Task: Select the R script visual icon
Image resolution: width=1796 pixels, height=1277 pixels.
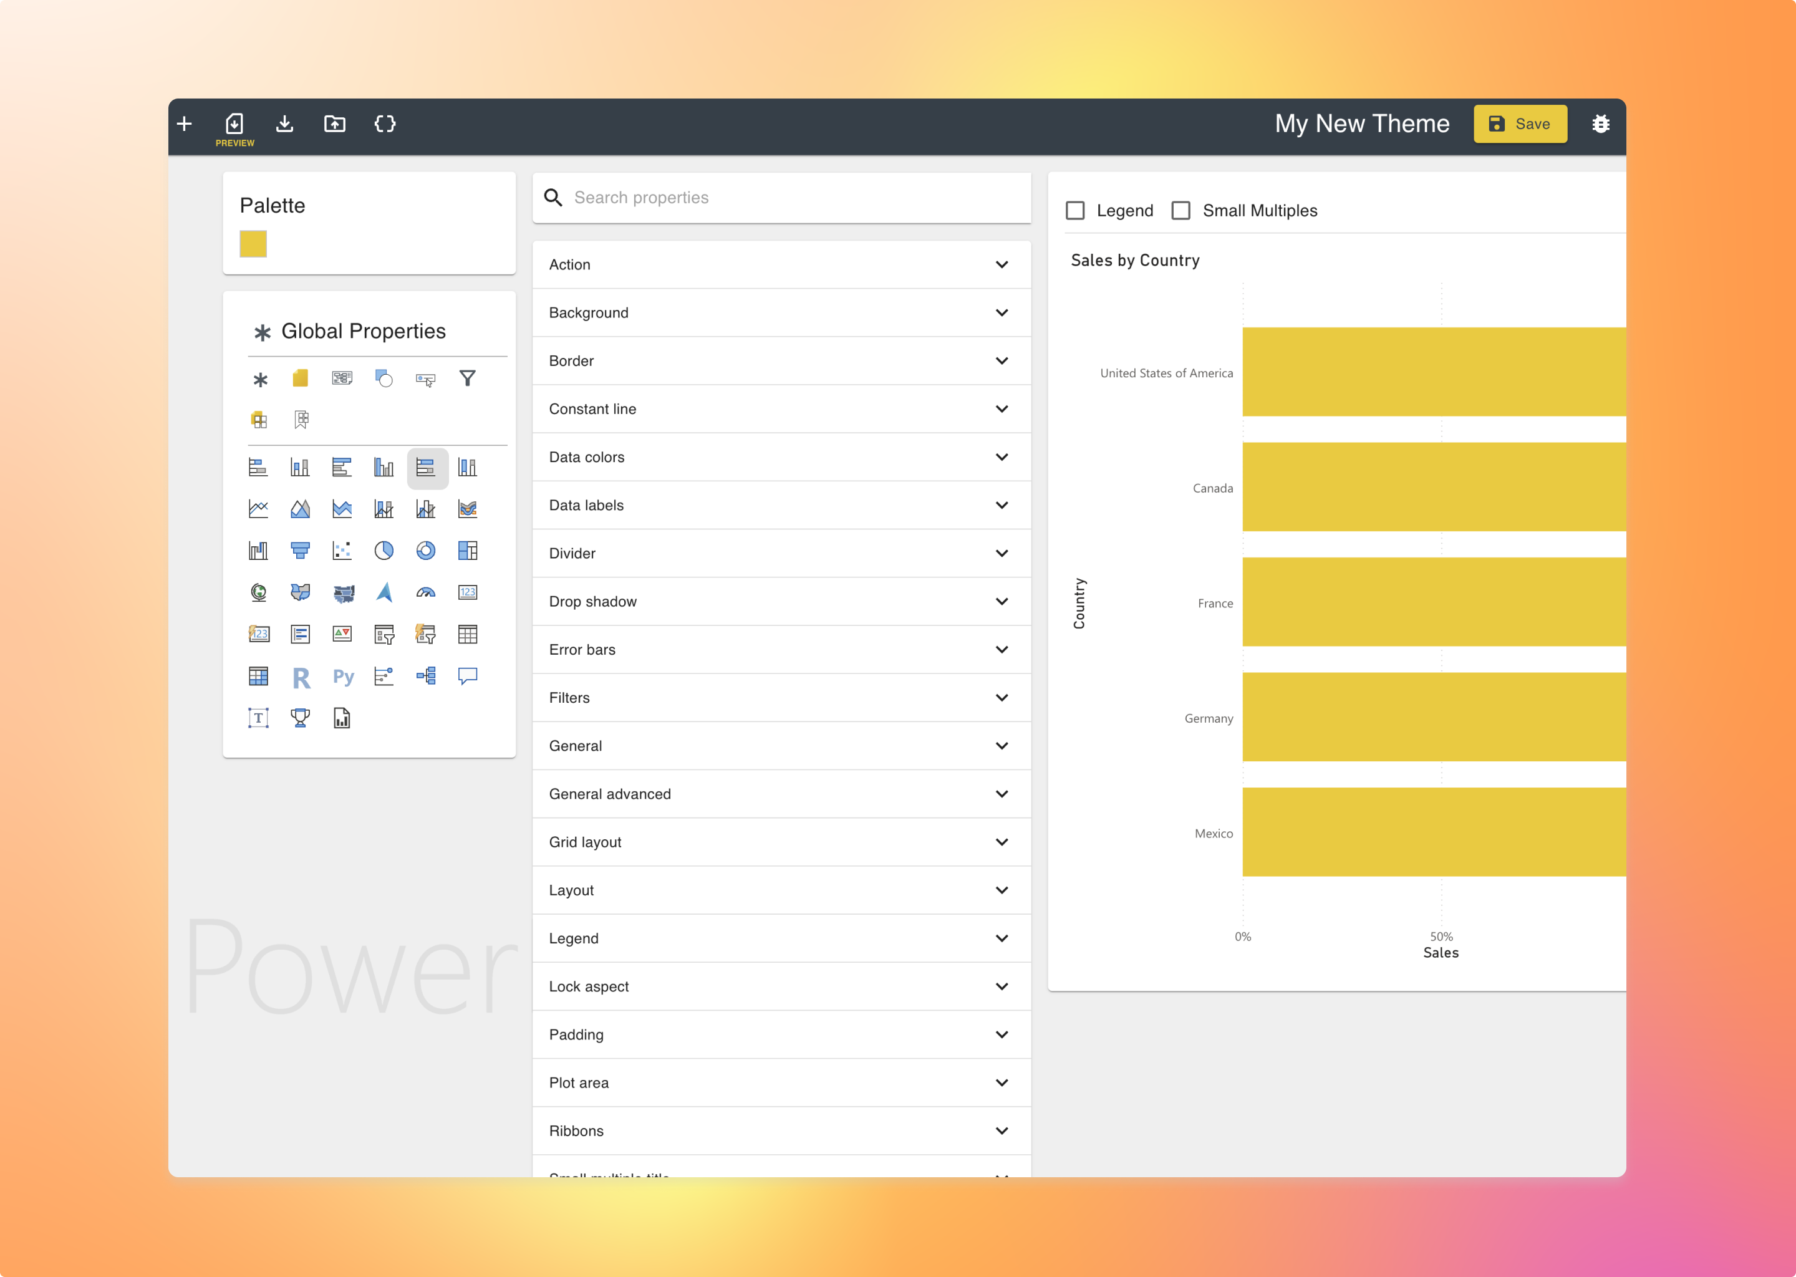Action: click(301, 677)
